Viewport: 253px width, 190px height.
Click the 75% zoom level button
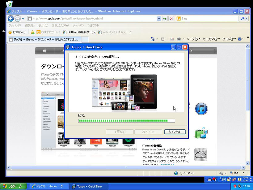(234, 173)
